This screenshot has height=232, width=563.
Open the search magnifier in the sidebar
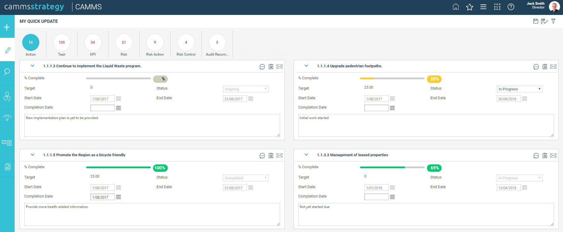click(x=7, y=72)
